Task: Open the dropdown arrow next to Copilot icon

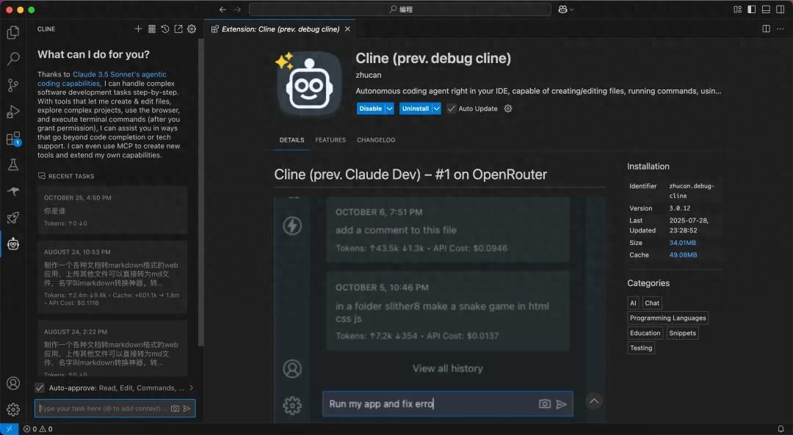Action: pos(571,9)
